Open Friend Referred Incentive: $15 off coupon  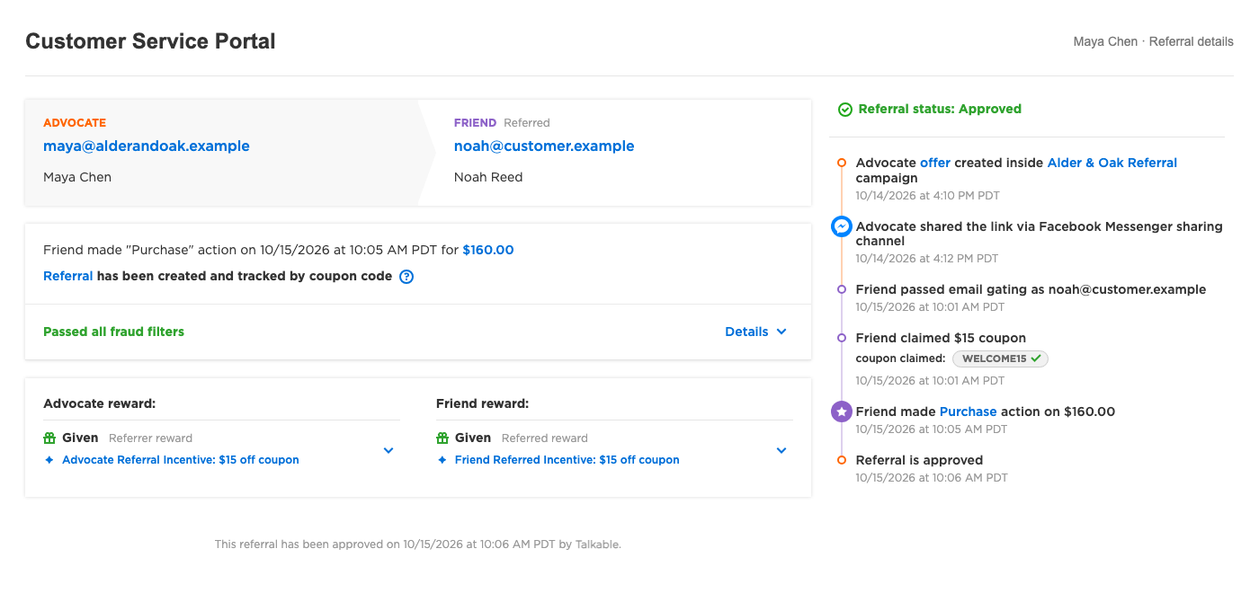567,460
